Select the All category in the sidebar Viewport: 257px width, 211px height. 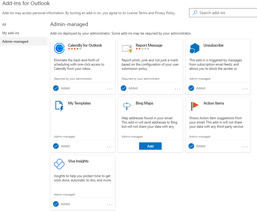4,24
